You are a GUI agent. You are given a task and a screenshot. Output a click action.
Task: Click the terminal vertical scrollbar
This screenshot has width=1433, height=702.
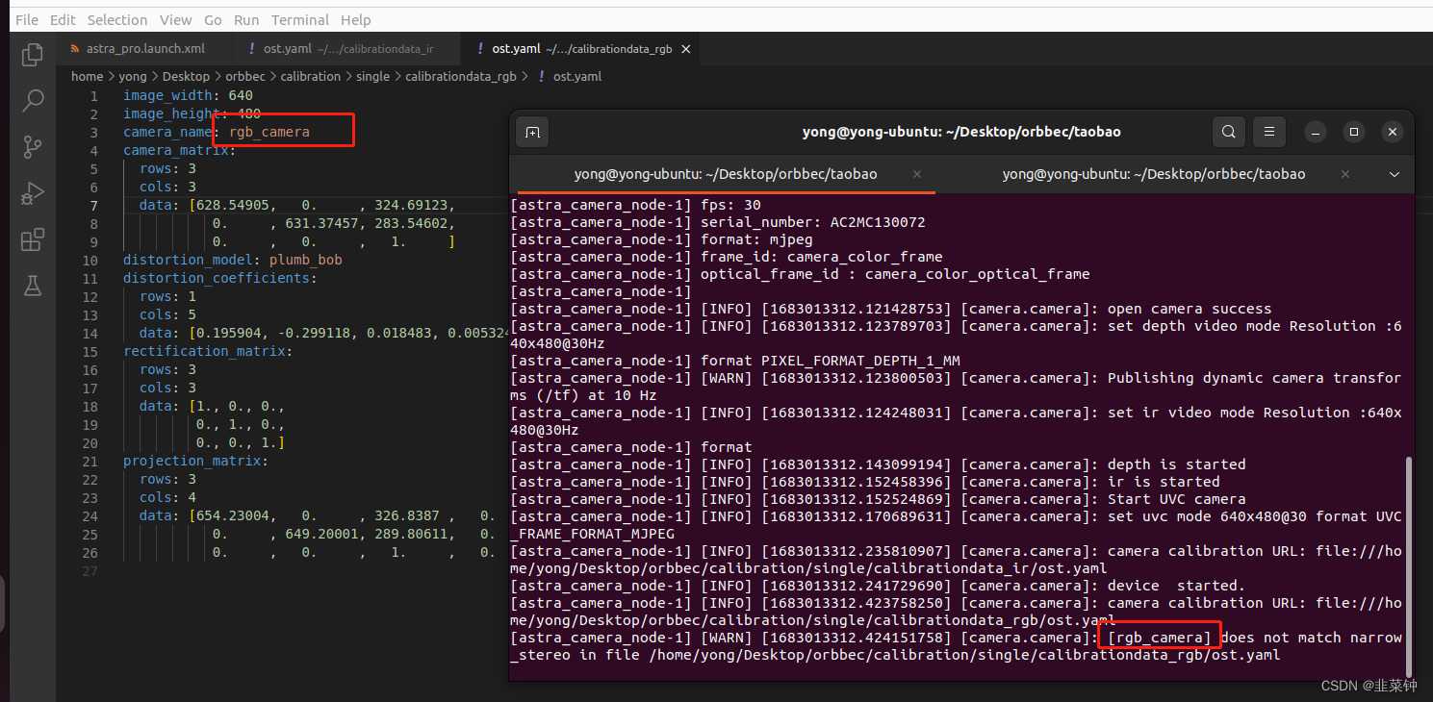[1407, 565]
